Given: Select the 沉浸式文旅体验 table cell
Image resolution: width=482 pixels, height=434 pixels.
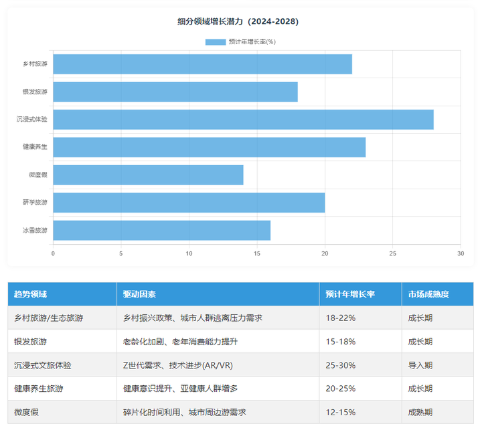Looking at the screenshot, I should (62, 365).
